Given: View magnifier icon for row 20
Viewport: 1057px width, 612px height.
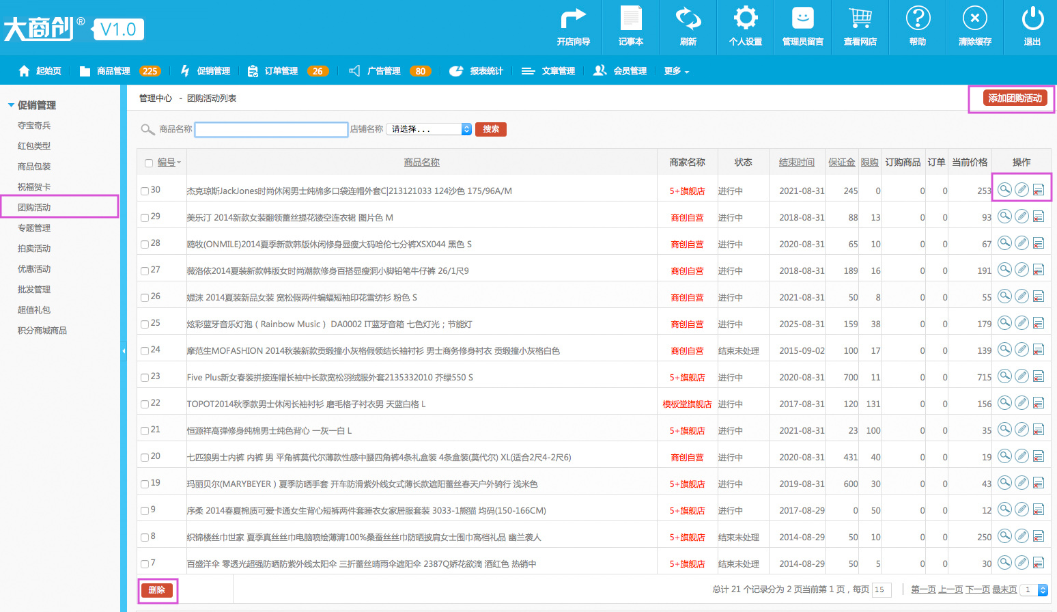Looking at the screenshot, I should [x=1004, y=456].
